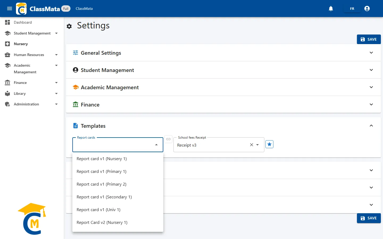Click the Academic Management orange cap icon
The height and width of the screenshot is (239, 383).
[76, 87]
